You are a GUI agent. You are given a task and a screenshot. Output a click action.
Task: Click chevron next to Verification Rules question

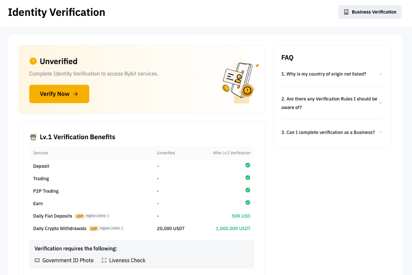tap(381, 103)
